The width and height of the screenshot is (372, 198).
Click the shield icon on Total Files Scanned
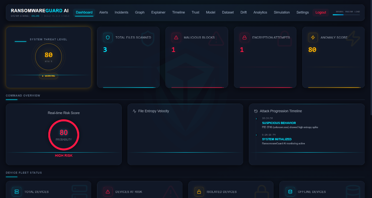(108, 37)
